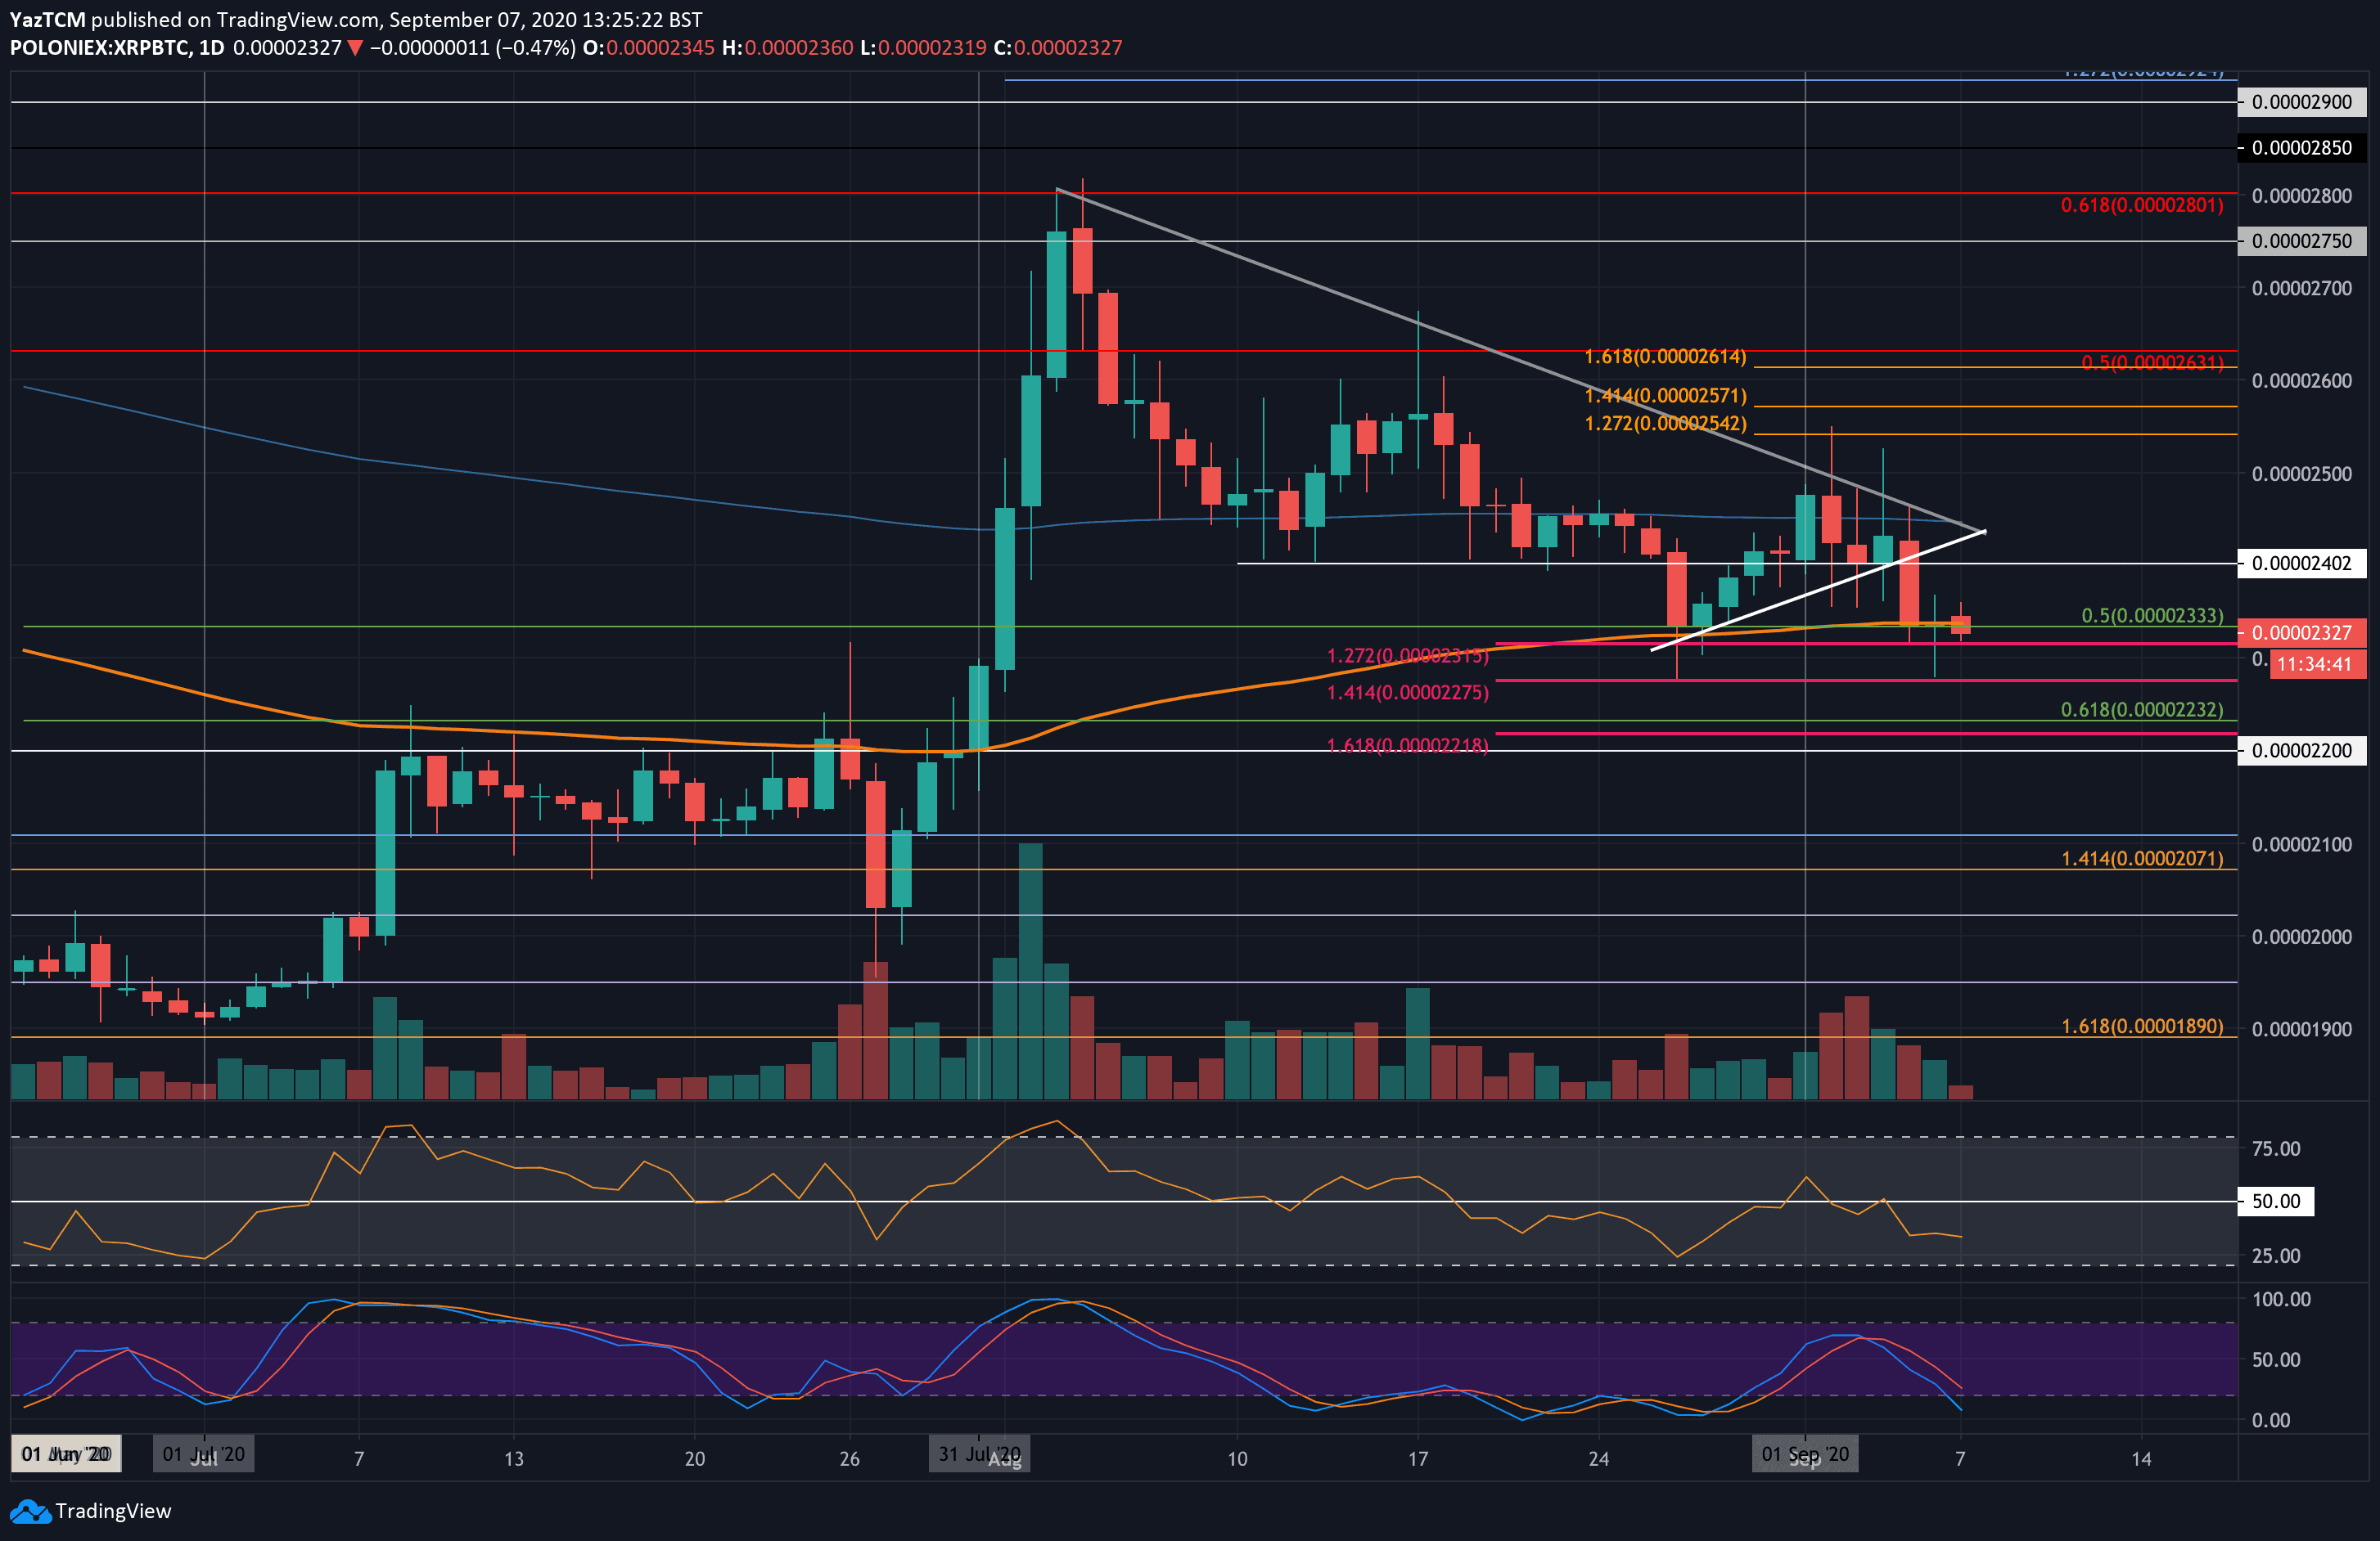Viewport: 2380px width, 1541px height.
Task: Click the RSI 25.00 scale value
Action: tap(2276, 1256)
